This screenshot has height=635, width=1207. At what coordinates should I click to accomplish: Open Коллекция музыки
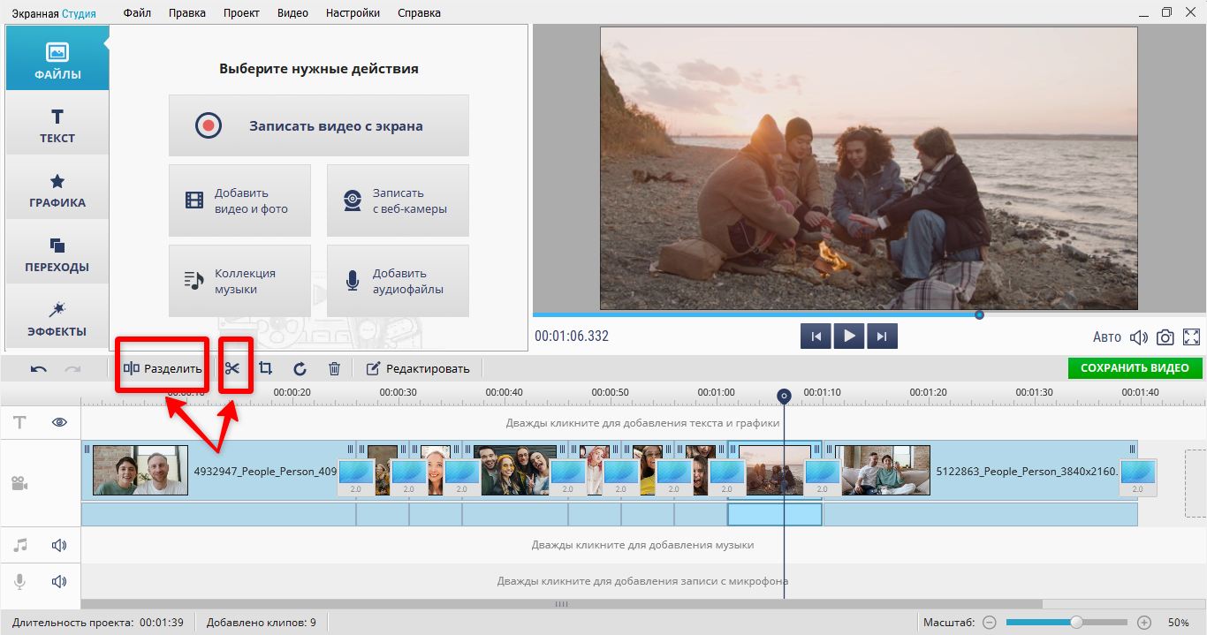(239, 281)
